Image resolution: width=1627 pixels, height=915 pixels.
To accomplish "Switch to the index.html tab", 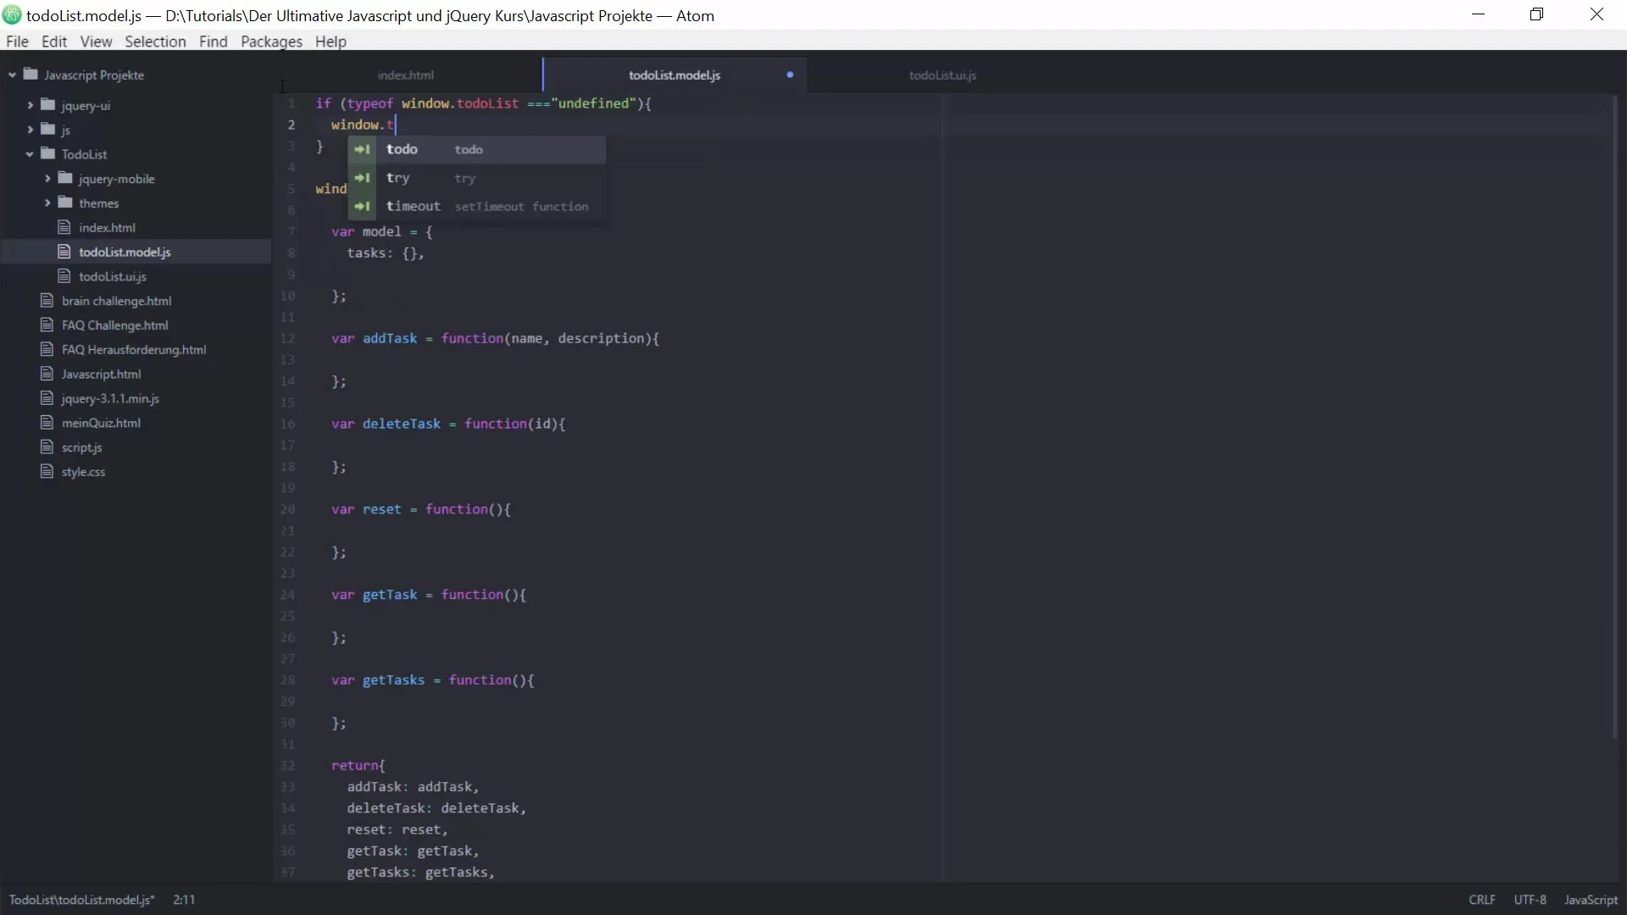I will click(x=406, y=75).
